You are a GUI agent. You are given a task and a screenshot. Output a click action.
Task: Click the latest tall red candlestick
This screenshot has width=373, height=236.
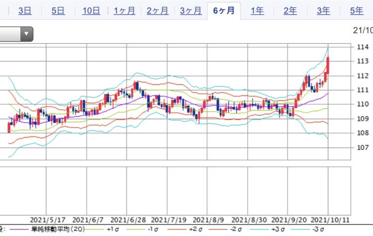328,66
